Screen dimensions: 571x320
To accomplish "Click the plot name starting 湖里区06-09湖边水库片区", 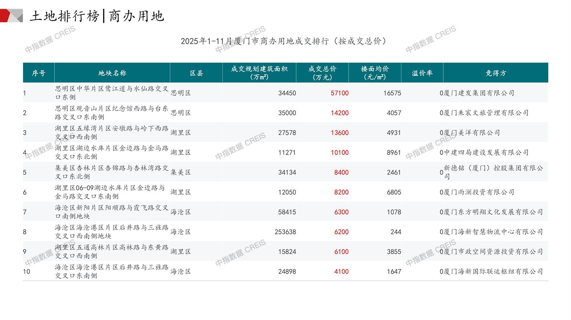I will (x=110, y=192).
